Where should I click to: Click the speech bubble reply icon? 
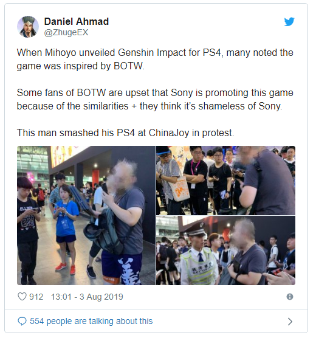point(22,321)
